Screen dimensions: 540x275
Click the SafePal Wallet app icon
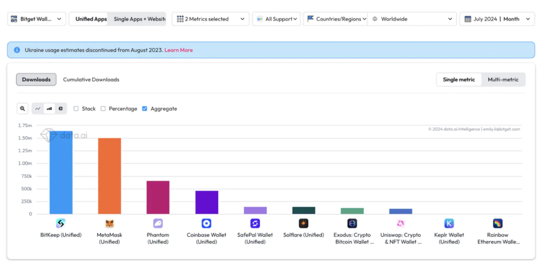coord(255,223)
